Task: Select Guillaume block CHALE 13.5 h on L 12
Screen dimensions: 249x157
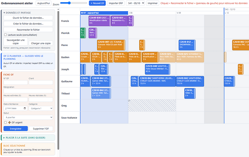Action: pos(229,81)
